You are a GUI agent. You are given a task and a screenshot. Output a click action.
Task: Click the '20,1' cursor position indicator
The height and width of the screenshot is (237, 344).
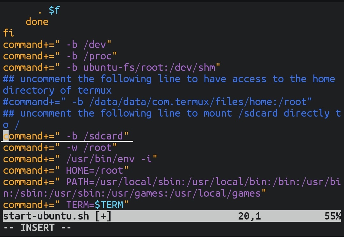point(249,216)
